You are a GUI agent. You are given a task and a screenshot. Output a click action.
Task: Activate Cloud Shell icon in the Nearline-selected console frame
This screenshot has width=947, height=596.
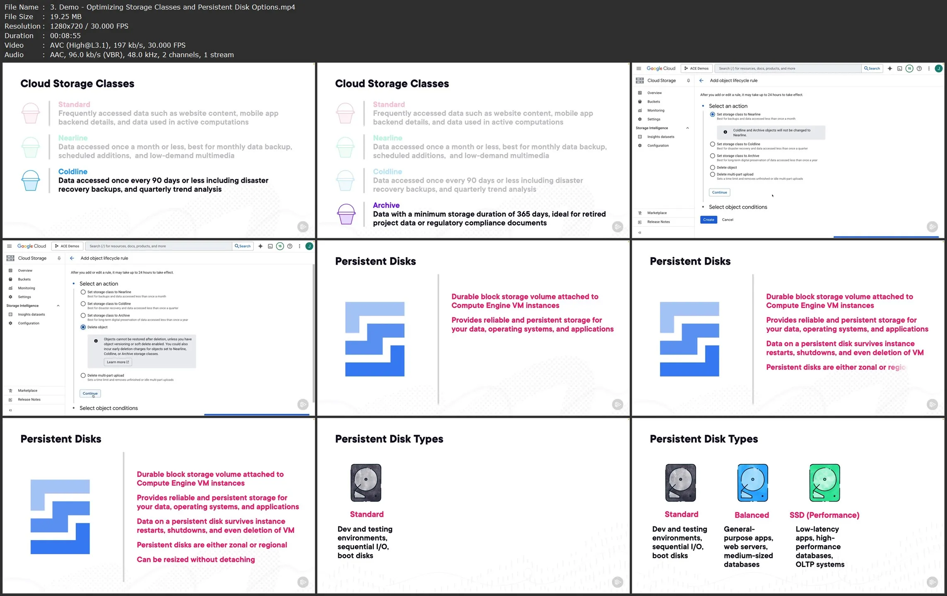click(x=900, y=68)
